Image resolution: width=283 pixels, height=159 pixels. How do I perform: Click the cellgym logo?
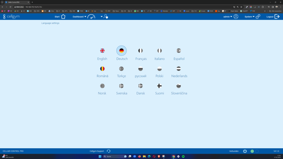coord(11,17)
